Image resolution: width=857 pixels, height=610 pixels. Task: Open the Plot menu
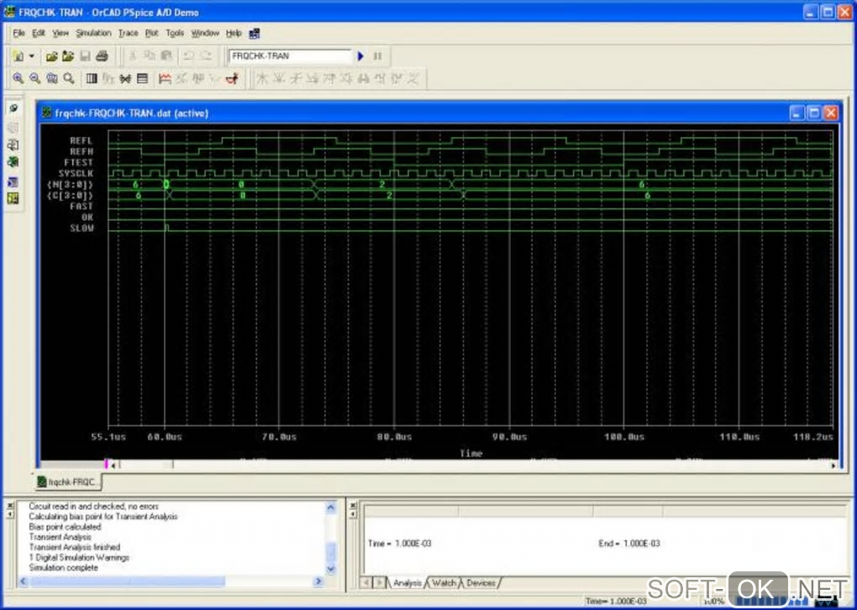point(151,33)
